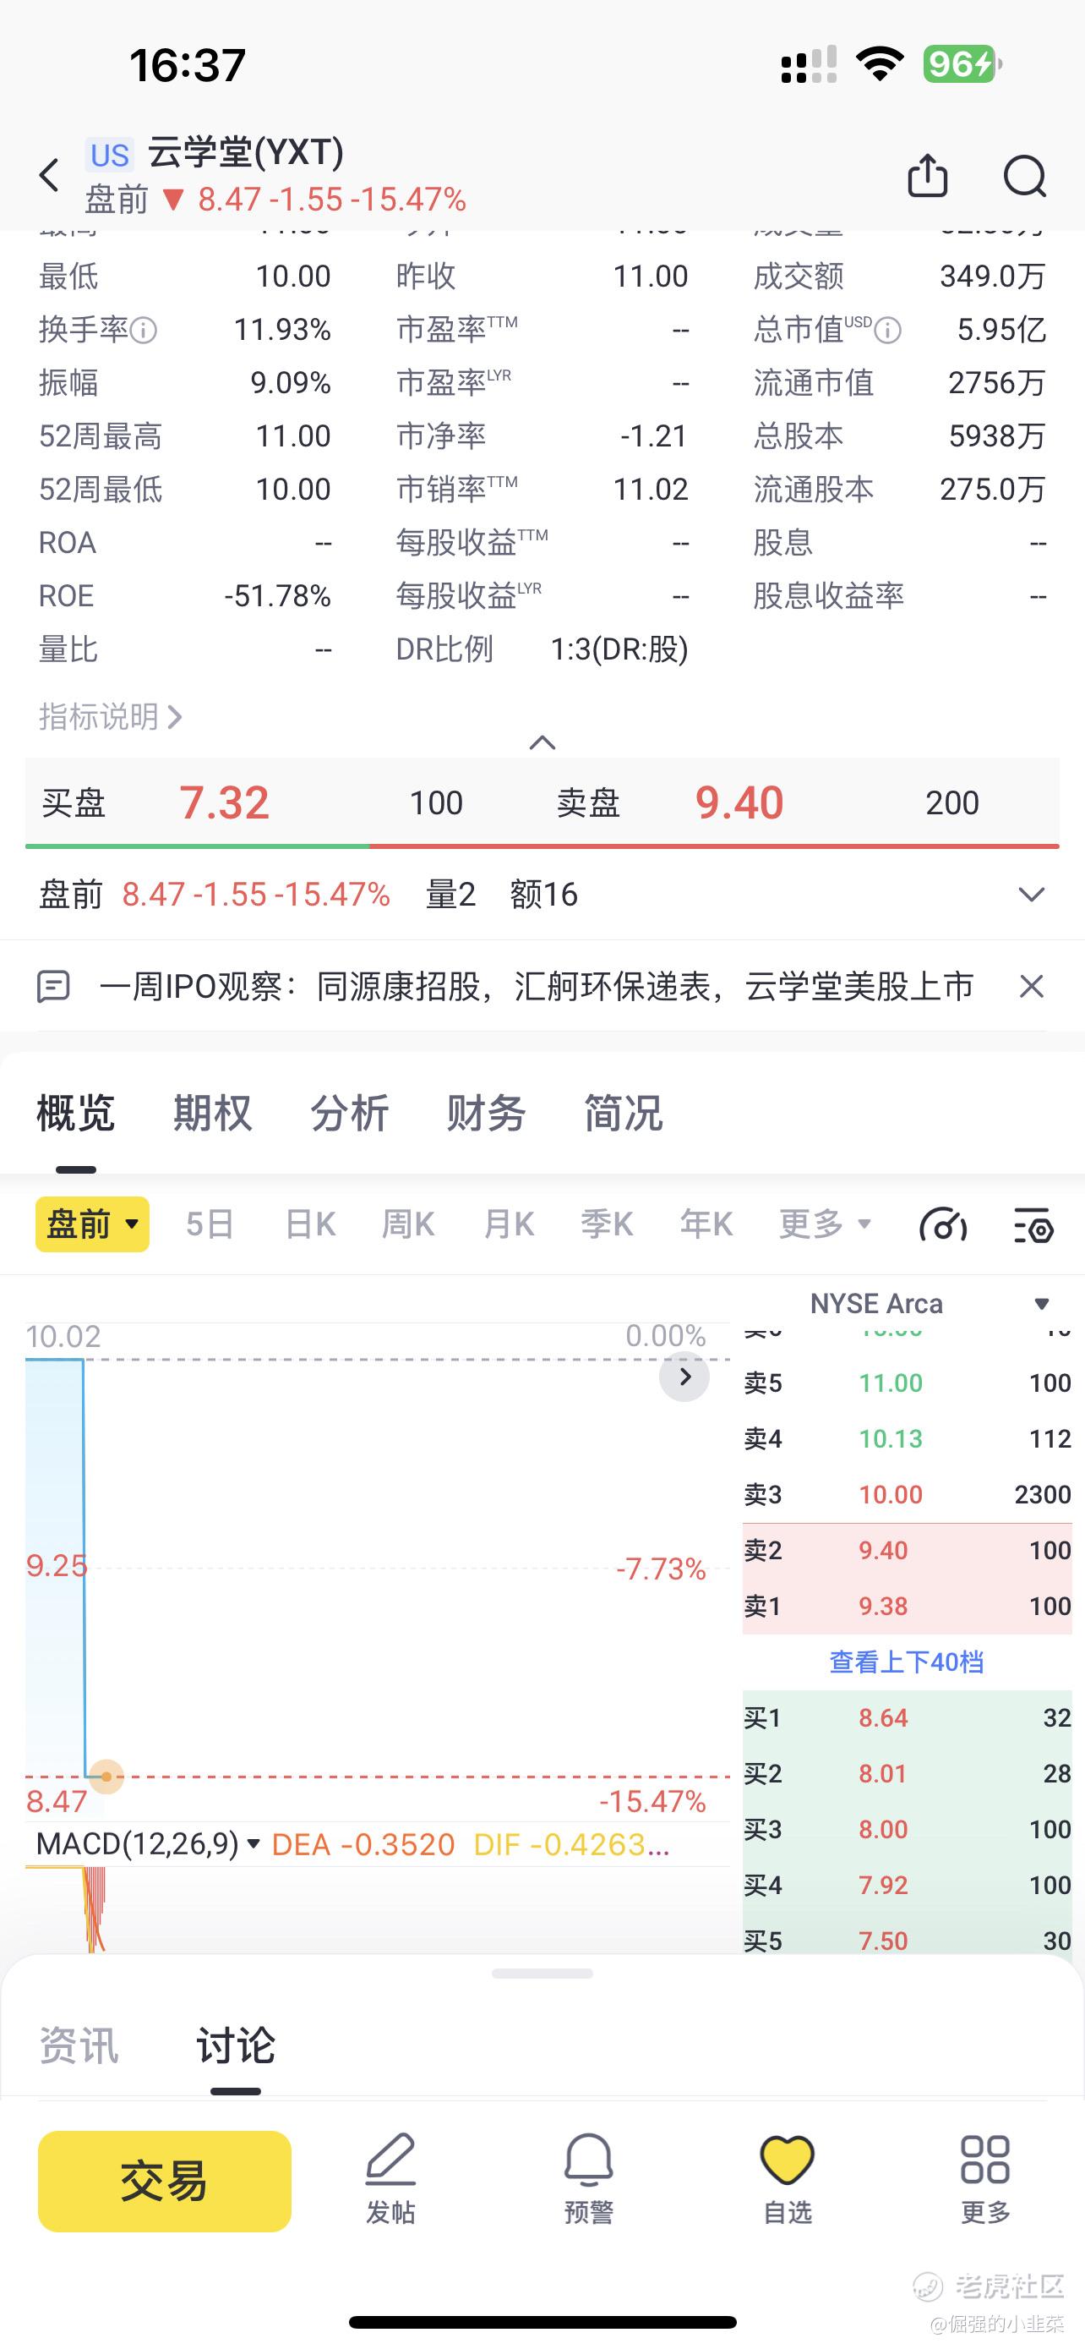Open the NYSE Arca exchange dropdown

1041,1304
